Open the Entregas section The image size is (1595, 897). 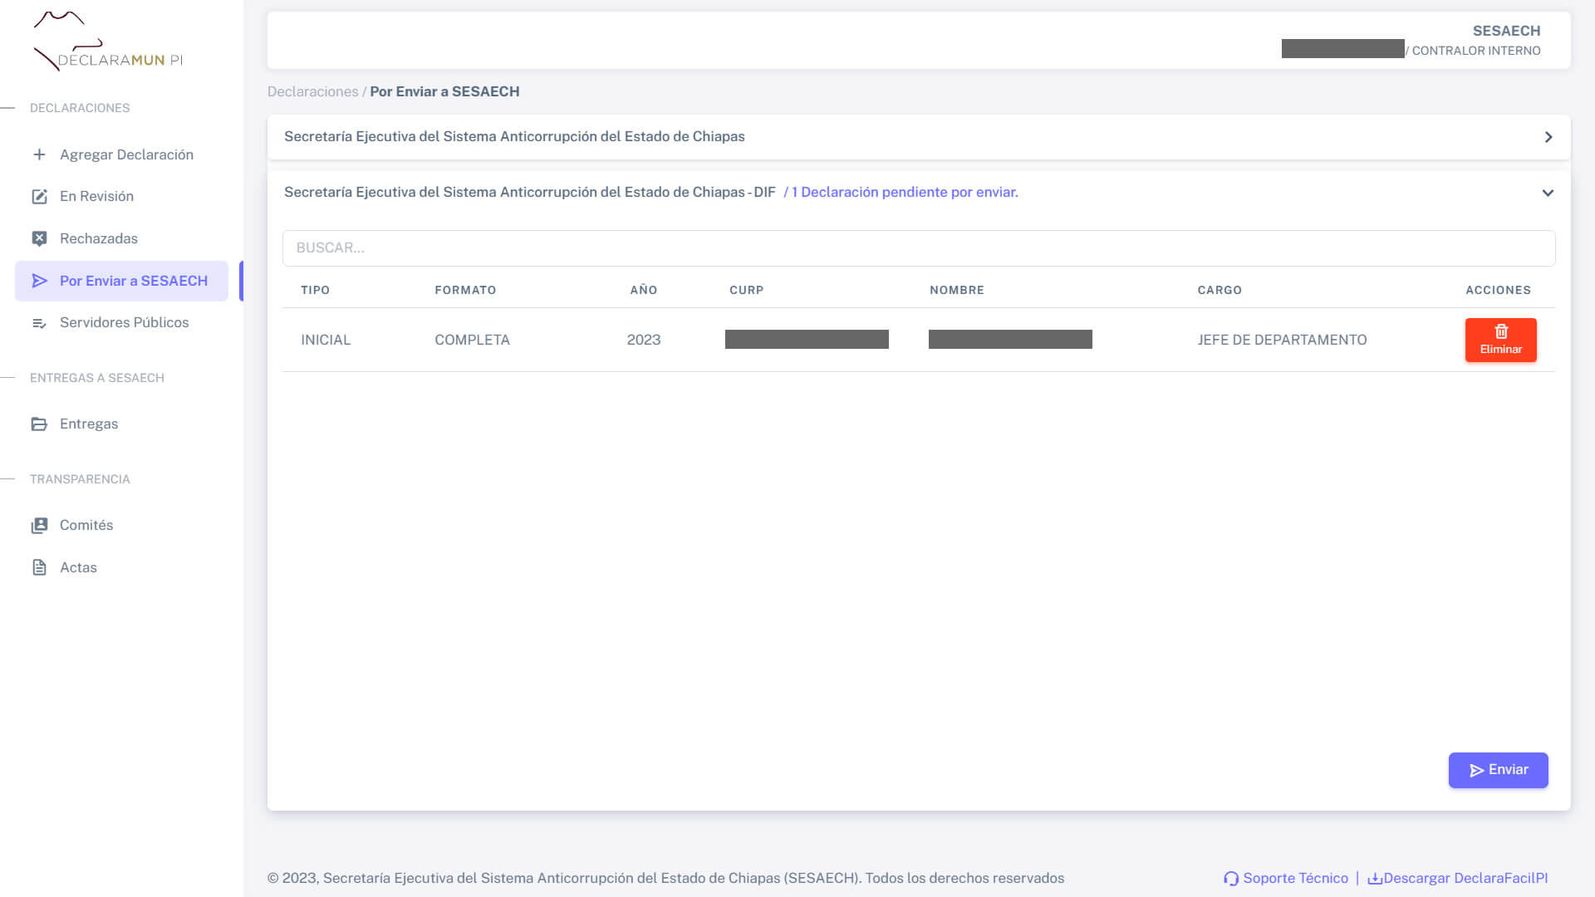pos(121,424)
